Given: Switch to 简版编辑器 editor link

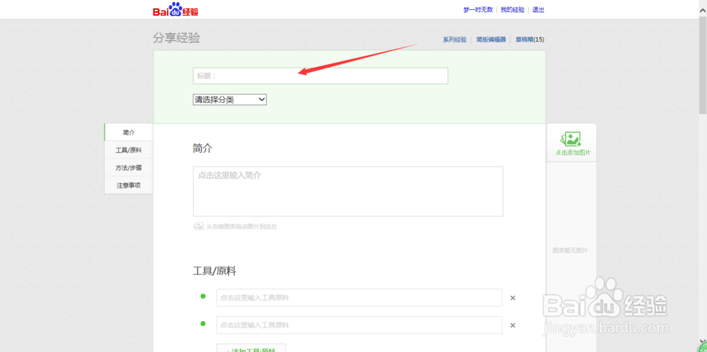Looking at the screenshot, I should coord(491,40).
